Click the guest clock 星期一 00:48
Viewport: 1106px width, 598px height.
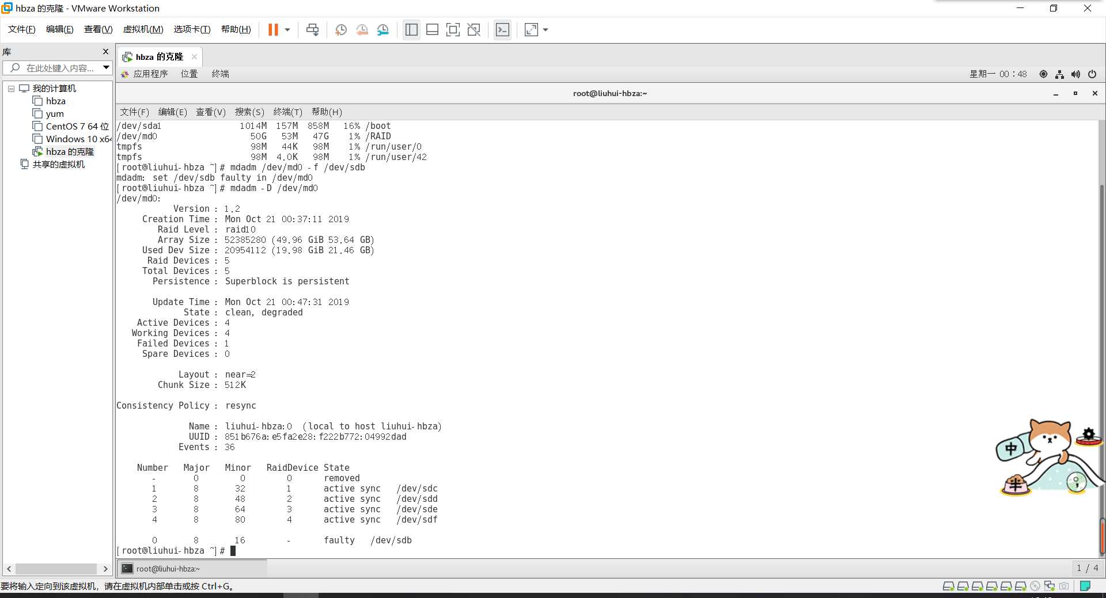point(998,74)
